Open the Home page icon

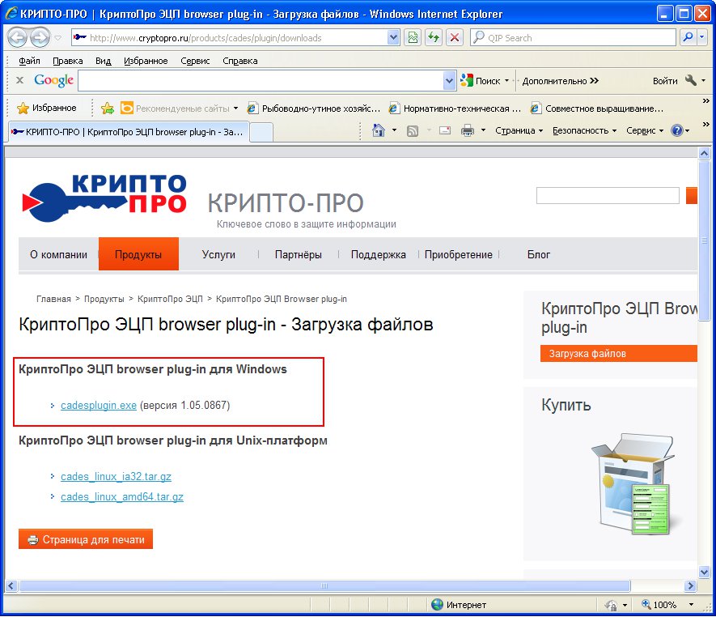tap(378, 130)
